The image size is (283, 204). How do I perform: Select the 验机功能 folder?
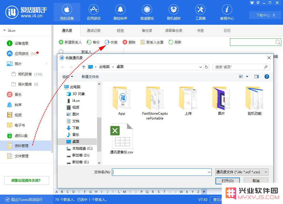[255, 101]
